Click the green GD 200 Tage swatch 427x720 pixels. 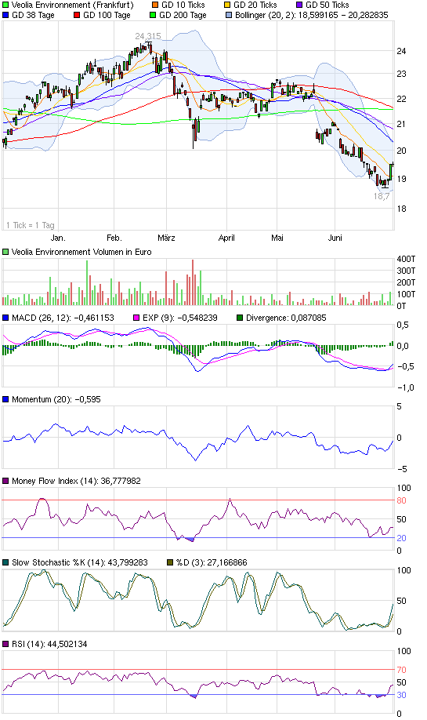(x=153, y=15)
